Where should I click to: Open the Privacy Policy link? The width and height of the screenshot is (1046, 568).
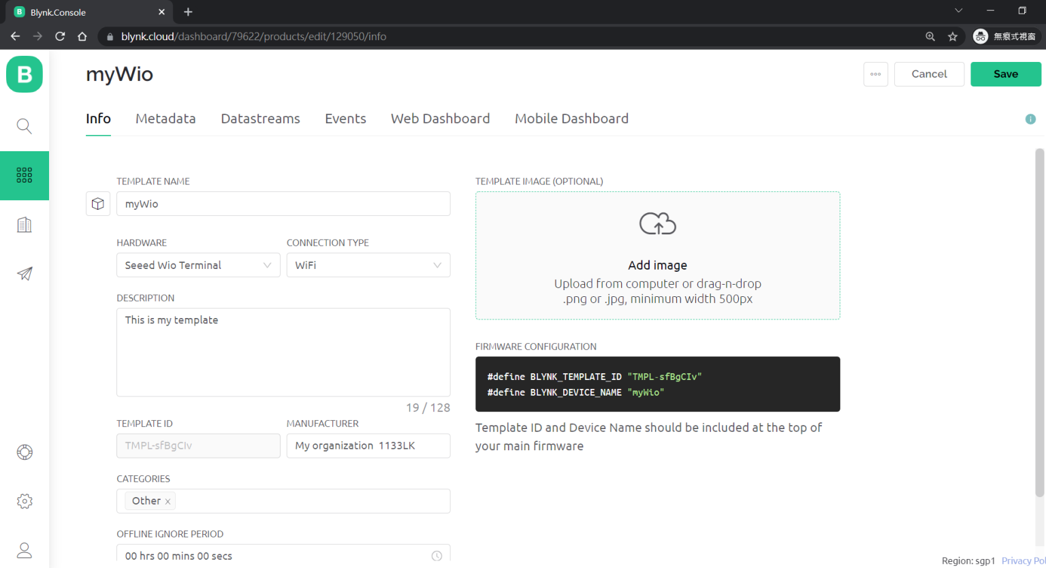click(1024, 561)
